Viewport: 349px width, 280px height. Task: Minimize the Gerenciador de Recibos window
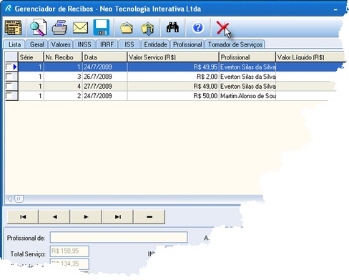pyautogui.click(x=335, y=9)
